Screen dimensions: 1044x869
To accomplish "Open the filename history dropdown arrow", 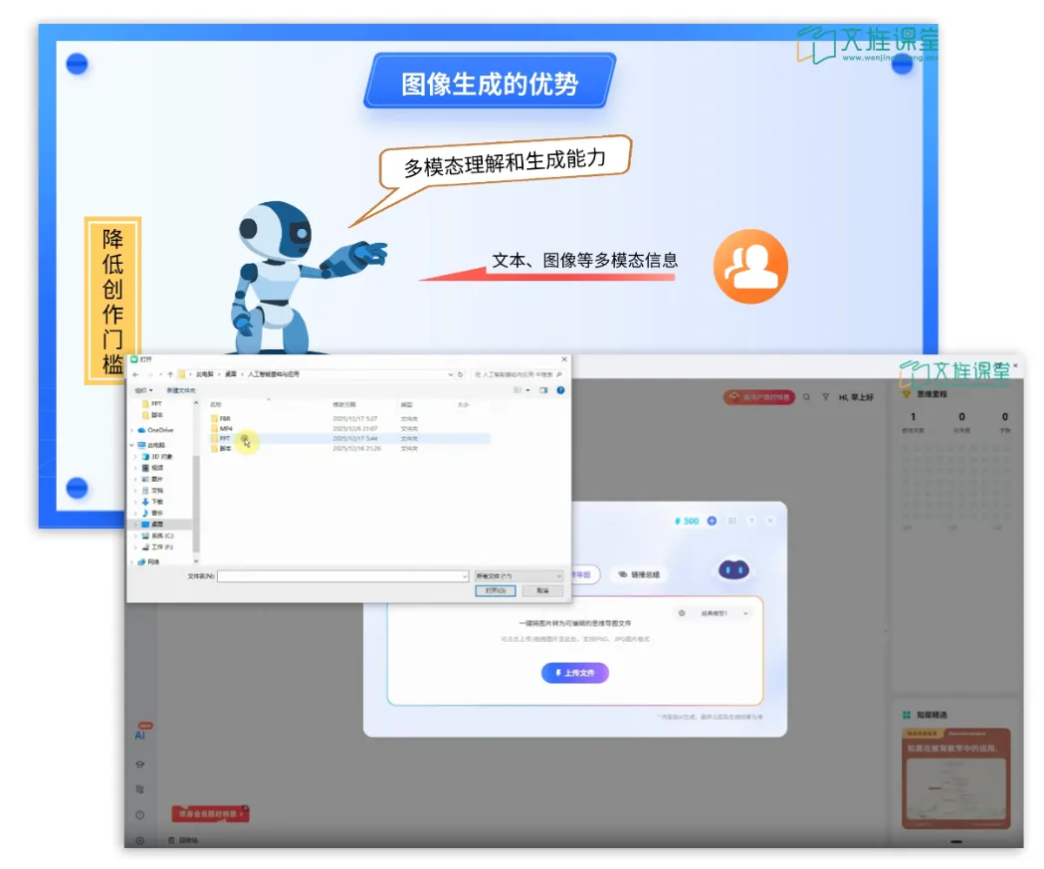I will (x=464, y=576).
